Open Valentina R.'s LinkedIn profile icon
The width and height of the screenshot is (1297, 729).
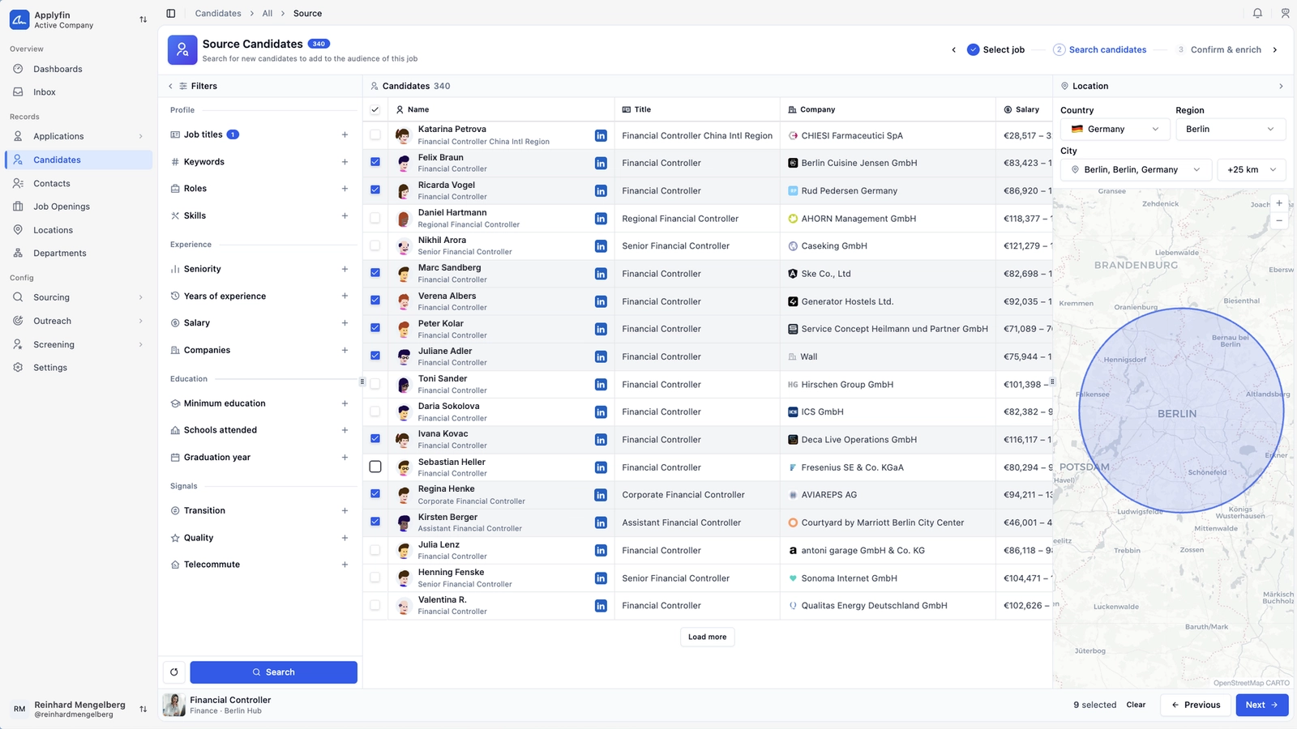pos(601,606)
